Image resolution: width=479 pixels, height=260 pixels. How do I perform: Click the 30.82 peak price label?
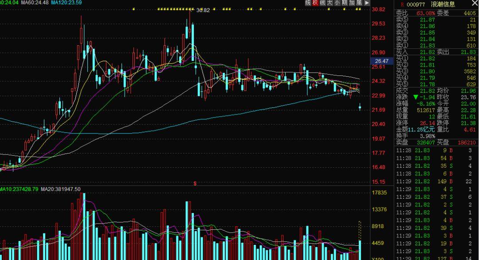(x=203, y=10)
